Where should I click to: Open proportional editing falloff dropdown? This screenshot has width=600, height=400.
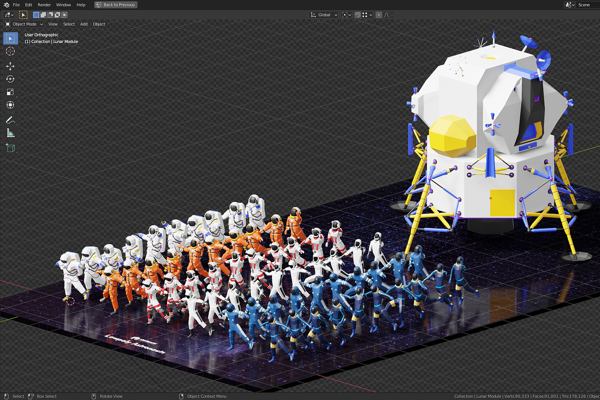[x=388, y=15]
